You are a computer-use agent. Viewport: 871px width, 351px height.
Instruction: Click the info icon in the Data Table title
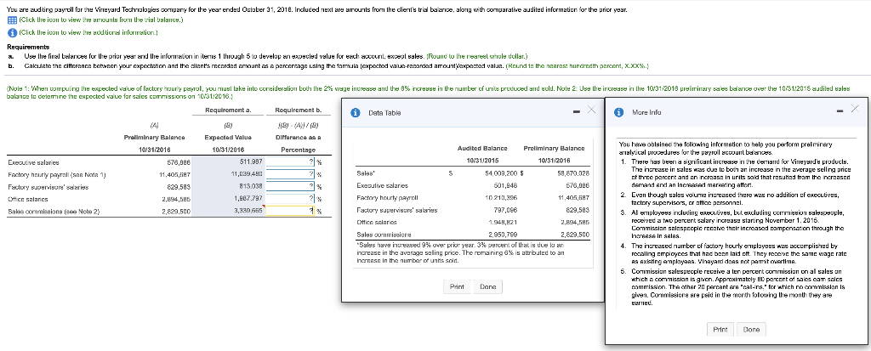pos(355,113)
